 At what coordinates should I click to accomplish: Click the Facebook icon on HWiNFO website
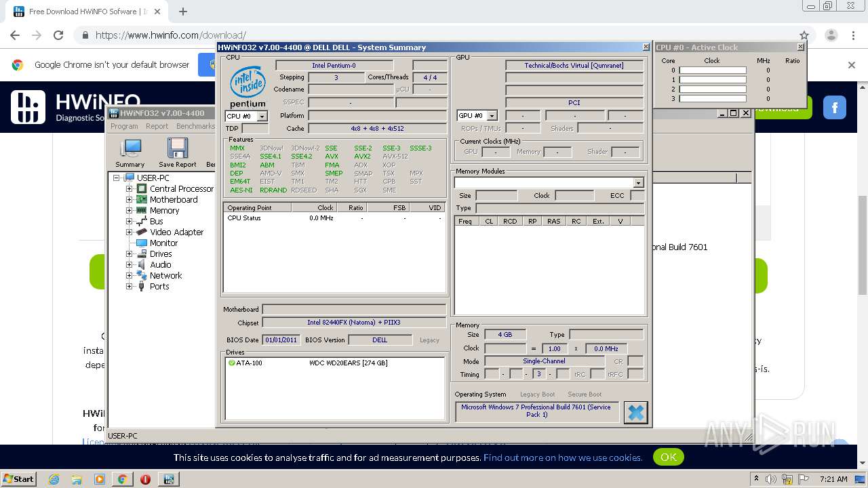pyautogui.click(x=835, y=107)
